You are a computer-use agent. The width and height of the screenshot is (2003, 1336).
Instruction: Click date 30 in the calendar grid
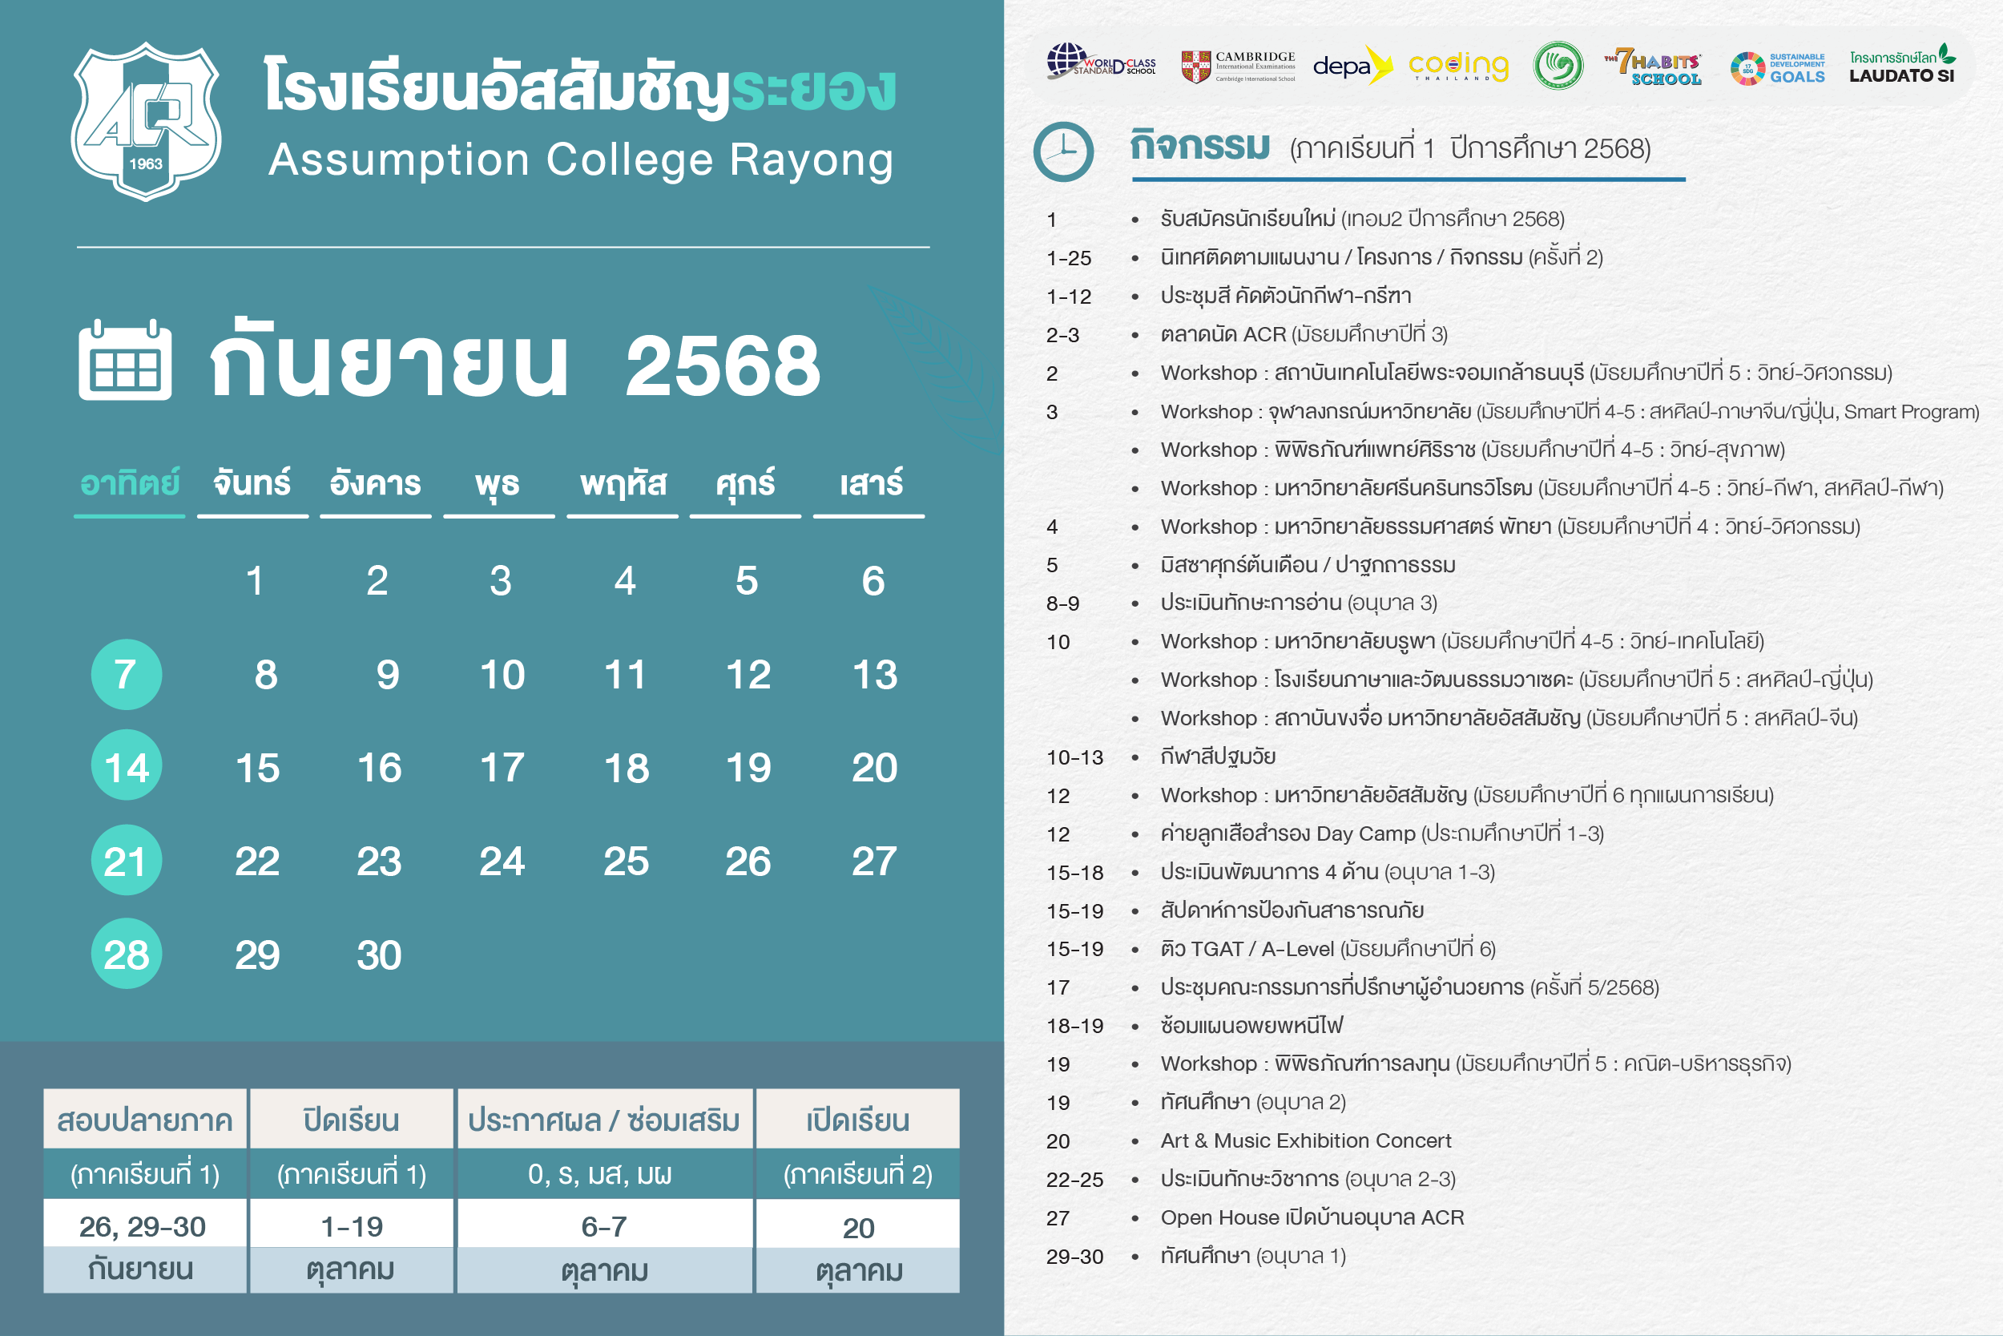[x=379, y=955]
